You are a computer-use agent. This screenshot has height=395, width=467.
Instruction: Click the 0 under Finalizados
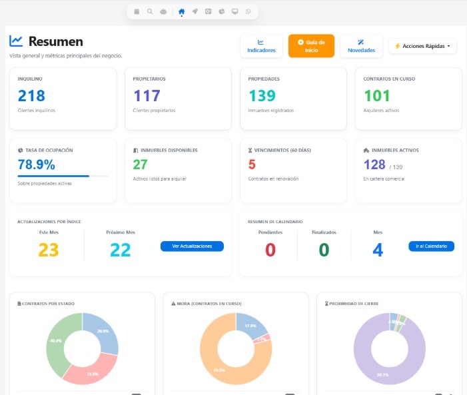[324, 250]
